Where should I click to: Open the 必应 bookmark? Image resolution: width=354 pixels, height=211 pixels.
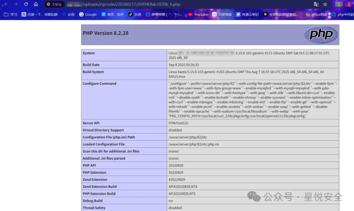point(68,14)
